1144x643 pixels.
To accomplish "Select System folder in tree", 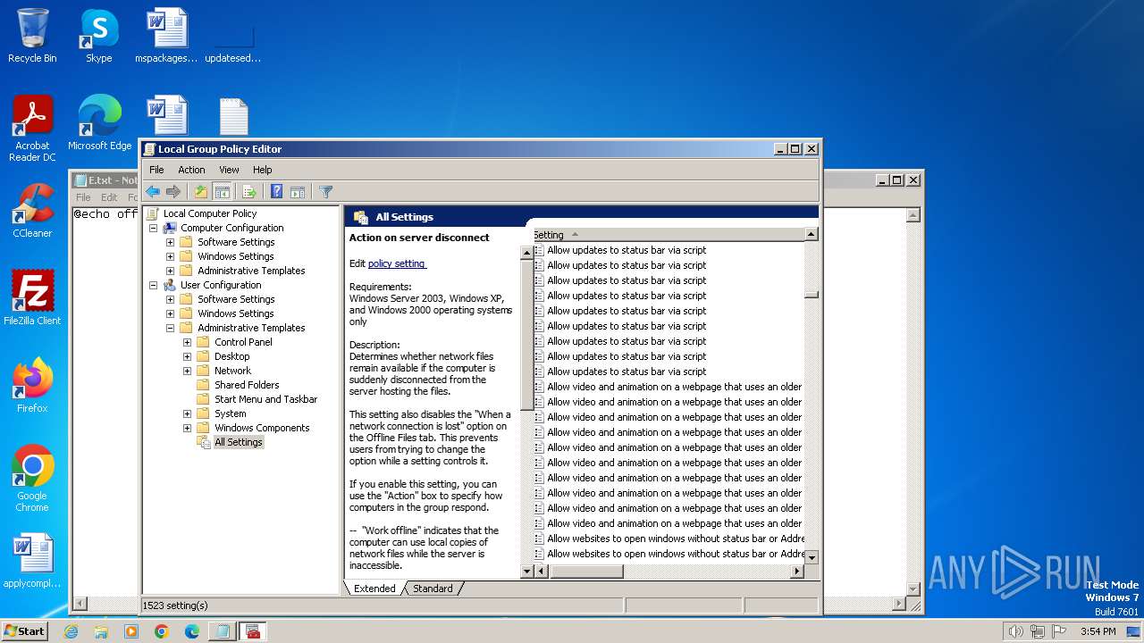I will point(230,413).
